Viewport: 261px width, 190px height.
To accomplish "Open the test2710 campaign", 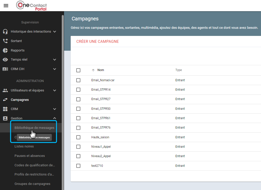I will click(97, 166).
